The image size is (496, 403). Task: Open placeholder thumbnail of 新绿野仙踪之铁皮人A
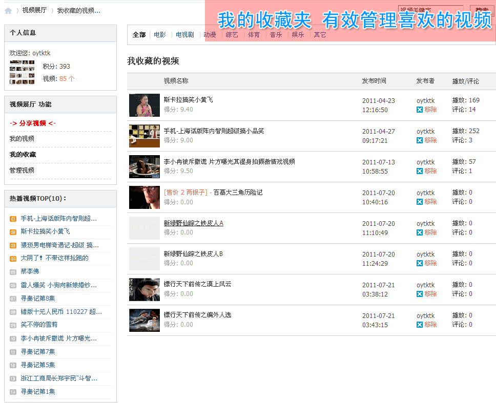tap(144, 228)
